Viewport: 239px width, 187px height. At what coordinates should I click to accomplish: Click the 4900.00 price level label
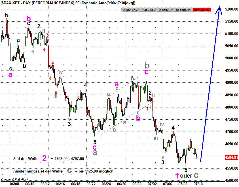pyautogui.click(x=232, y=83)
